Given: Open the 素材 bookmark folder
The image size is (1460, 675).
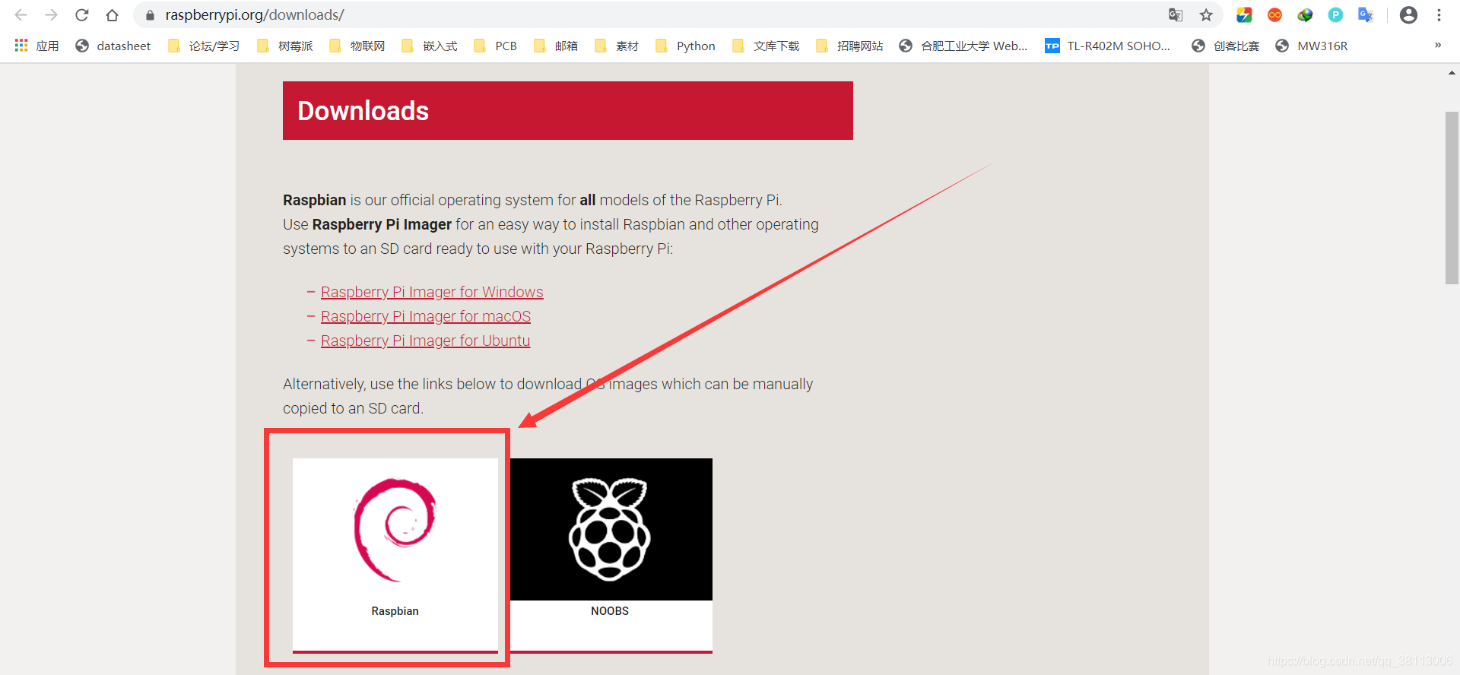Looking at the screenshot, I should (617, 46).
